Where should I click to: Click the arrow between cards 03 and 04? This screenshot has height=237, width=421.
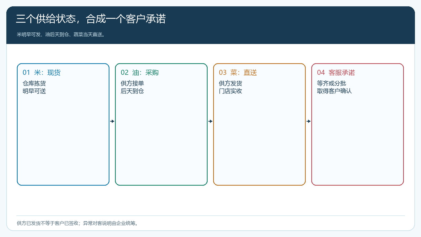pyautogui.click(x=309, y=121)
